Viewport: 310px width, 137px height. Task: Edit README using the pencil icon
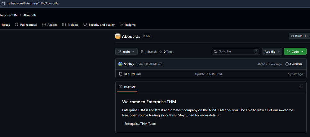coord(300,87)
